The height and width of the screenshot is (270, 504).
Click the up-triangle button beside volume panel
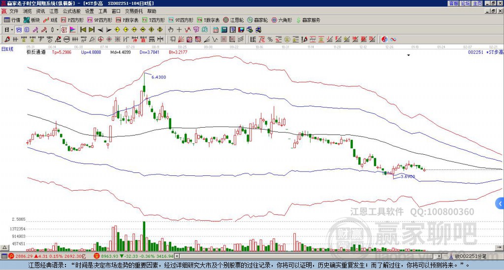(x=4, y=247)
